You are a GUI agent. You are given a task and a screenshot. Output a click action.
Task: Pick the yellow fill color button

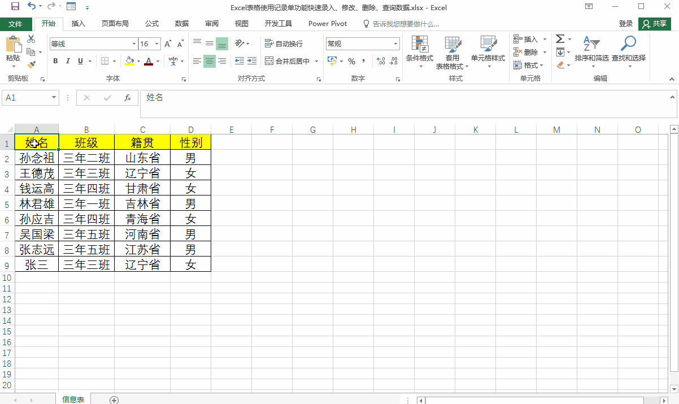tap(129, 61)
